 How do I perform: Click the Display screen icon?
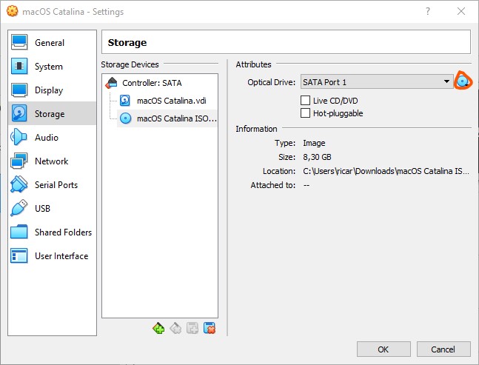pyautogui.click(x=19, y=90)
